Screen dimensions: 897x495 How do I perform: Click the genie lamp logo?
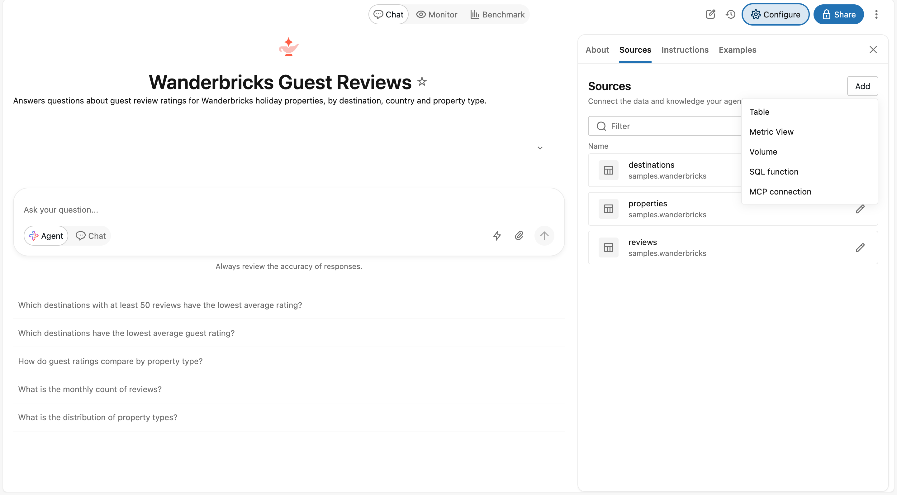(x=289, y=46)
